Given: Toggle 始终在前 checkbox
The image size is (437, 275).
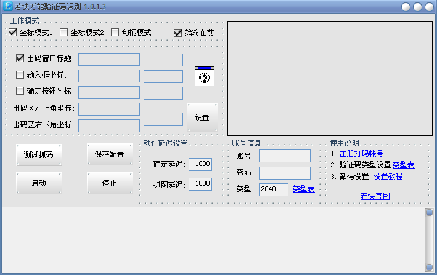Looking at the screenshot, I should pos(178,33).
